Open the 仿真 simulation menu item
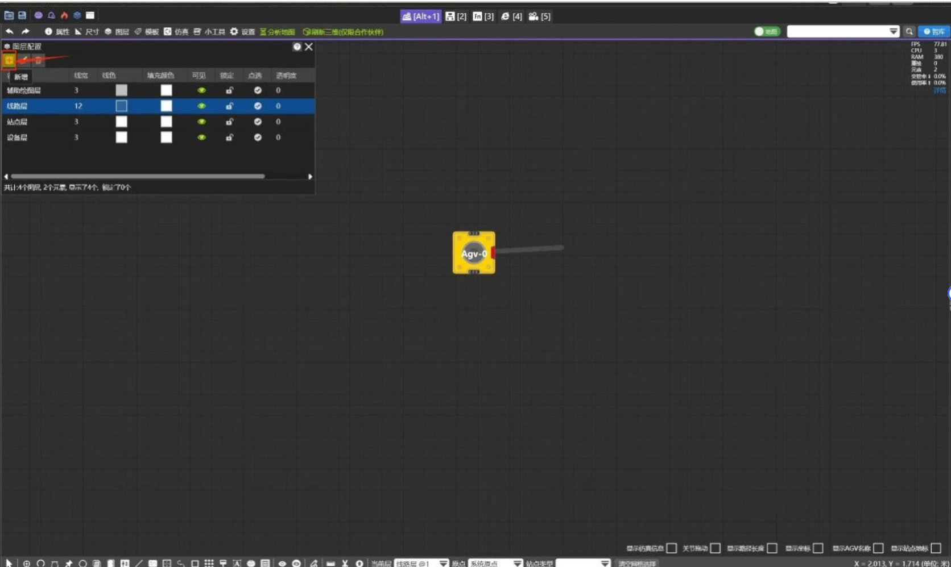Image resolution: width=951 pixels, height=567 pixels. point(176,32)
